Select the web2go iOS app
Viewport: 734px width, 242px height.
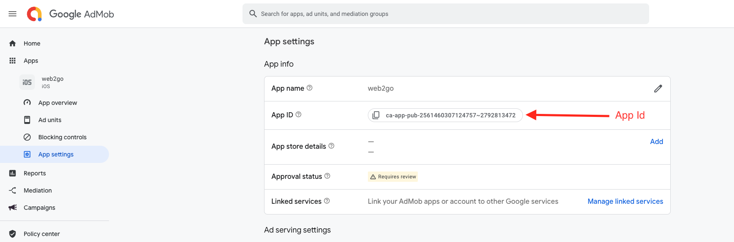(x=52, y=82)
